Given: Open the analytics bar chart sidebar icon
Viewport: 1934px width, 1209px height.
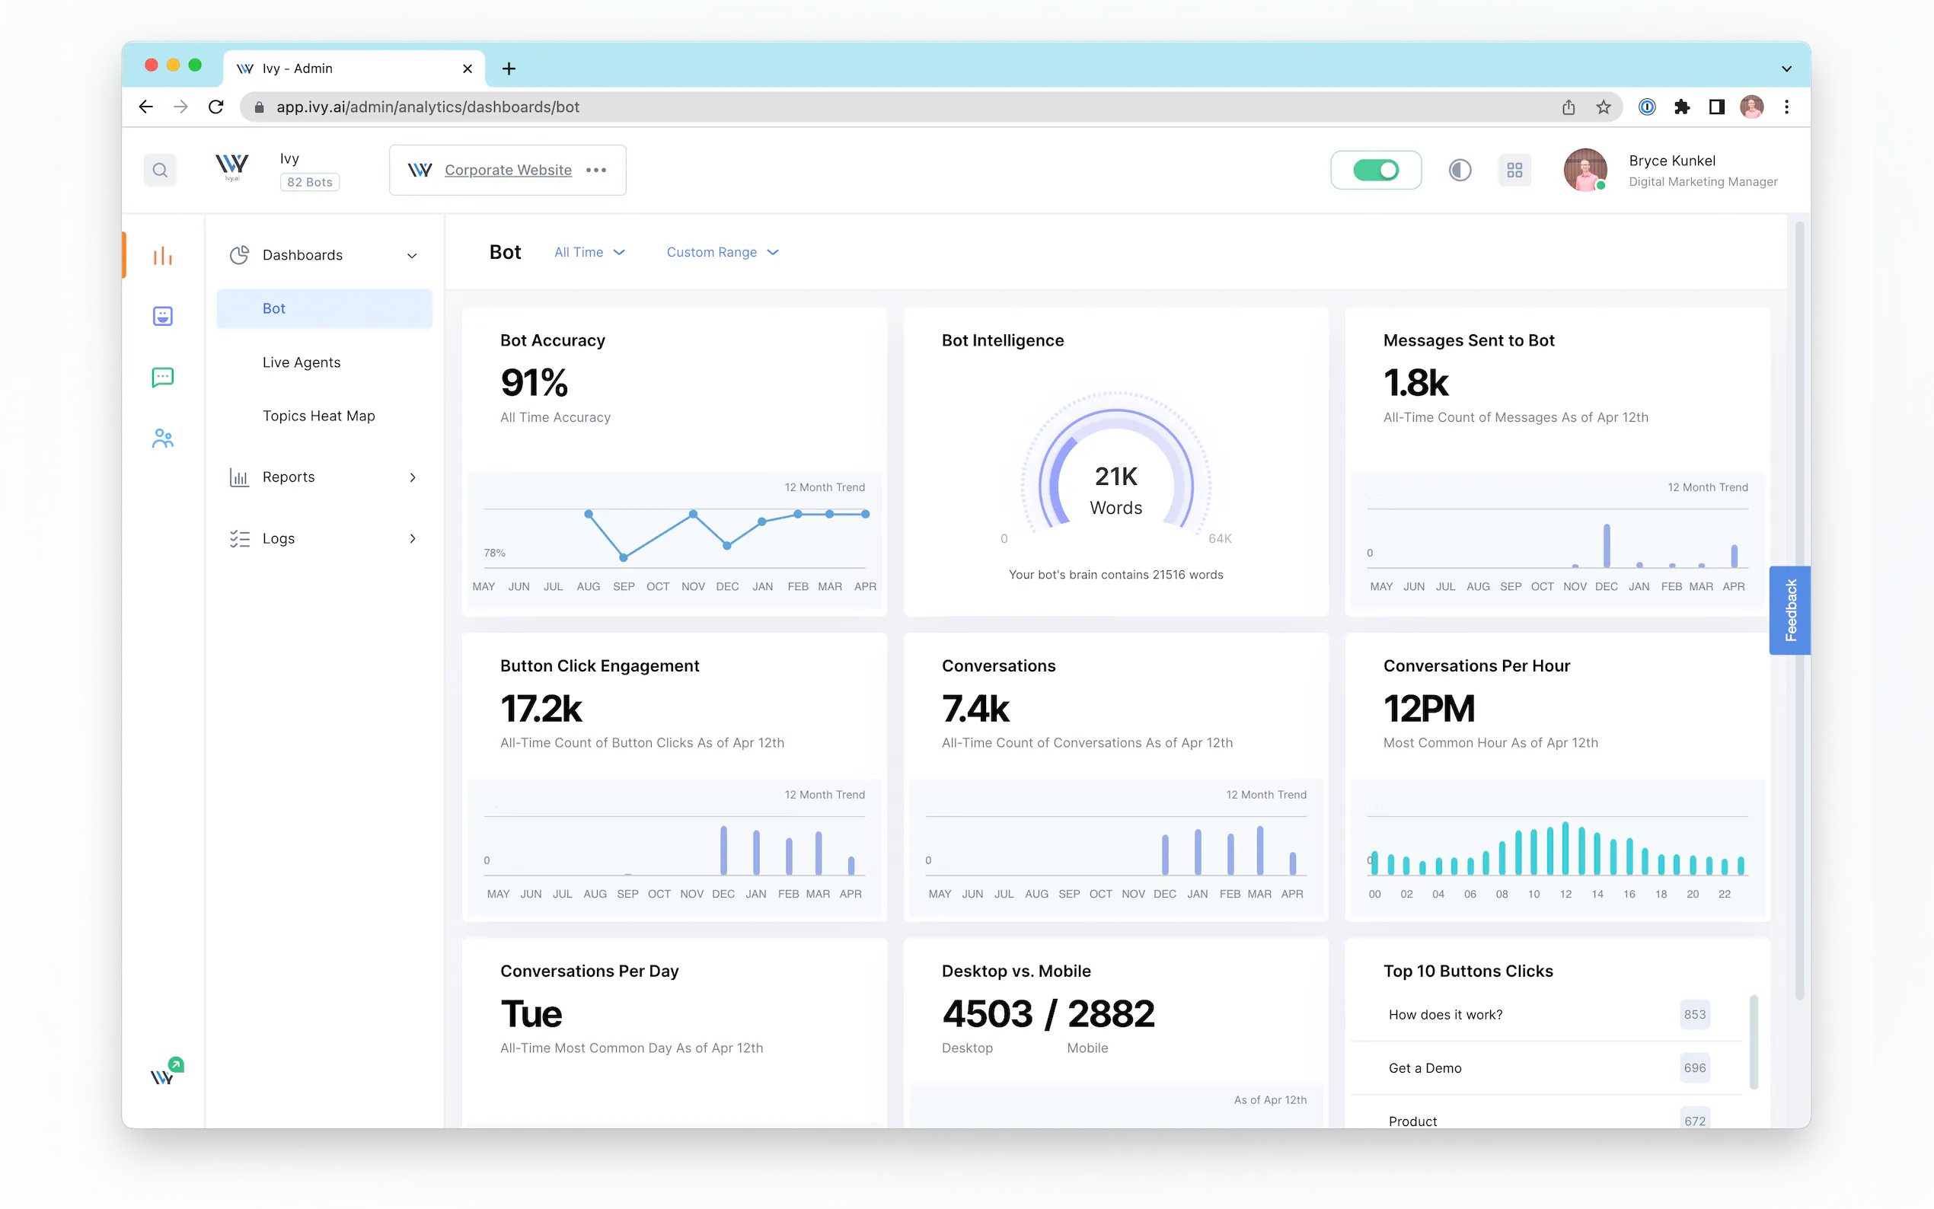Looking at the screenshot, I should 162,256.
